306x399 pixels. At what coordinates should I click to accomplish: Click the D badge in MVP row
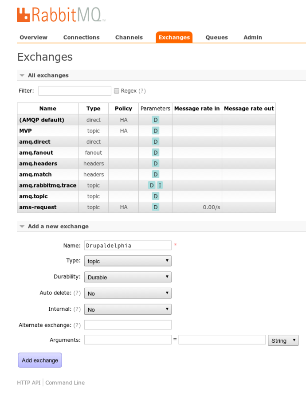tap(155, 131)
